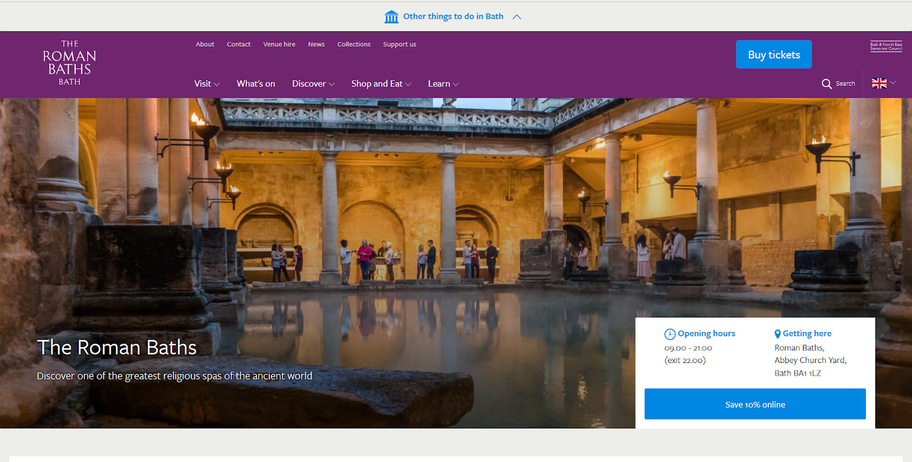Click the (exit 22.00) text
Viewport: 912px width, 462px height.
[x=685, y=360]
